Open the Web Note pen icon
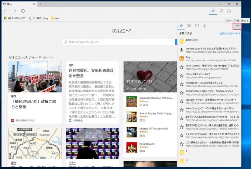 tap(221, 11)
